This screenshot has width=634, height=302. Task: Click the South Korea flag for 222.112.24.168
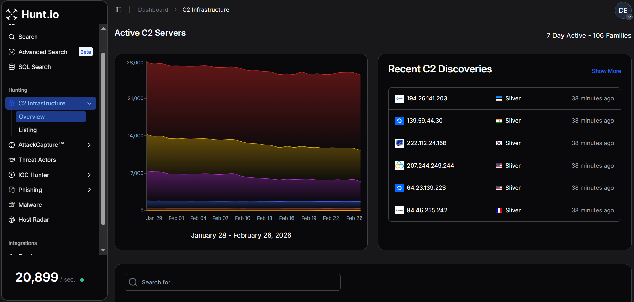499,143
